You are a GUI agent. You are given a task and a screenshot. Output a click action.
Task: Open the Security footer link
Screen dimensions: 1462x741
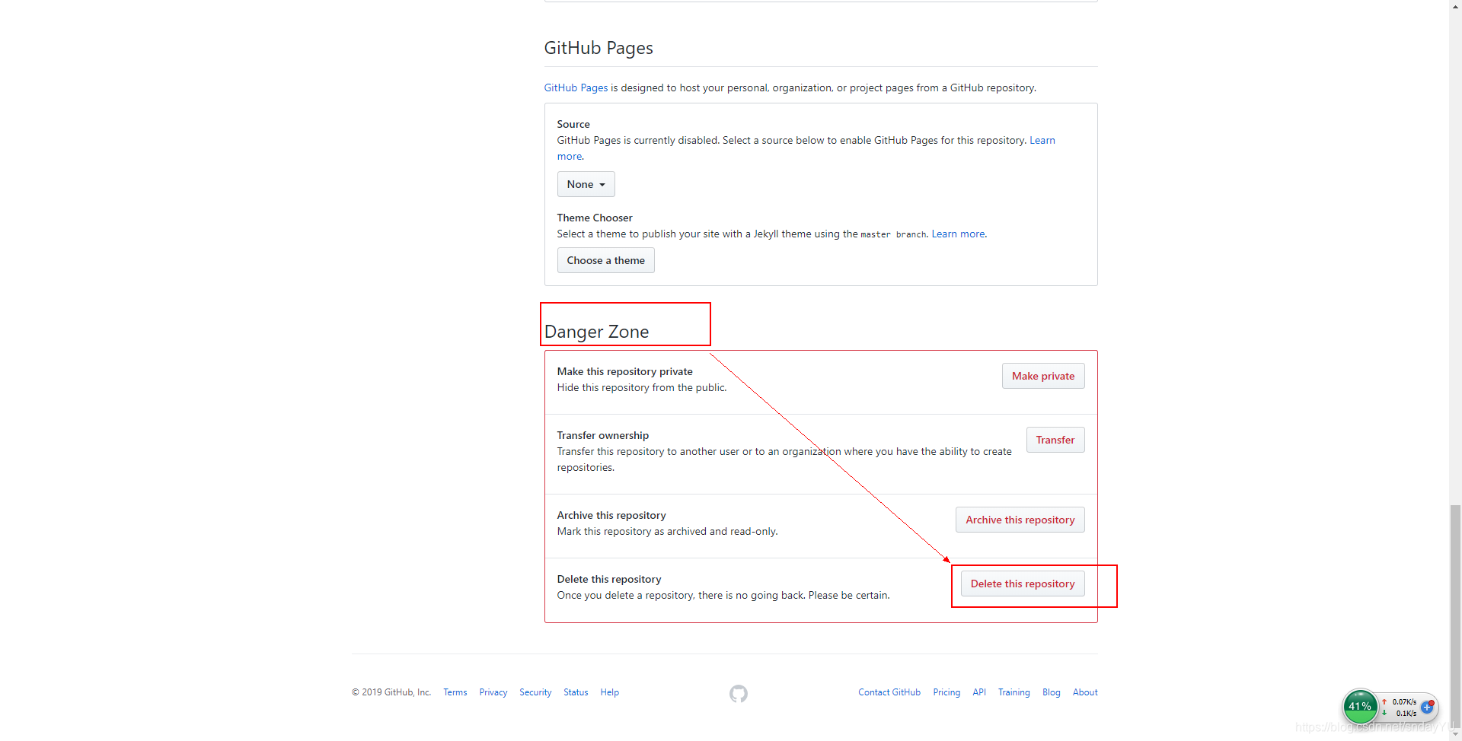coord(535,692)
